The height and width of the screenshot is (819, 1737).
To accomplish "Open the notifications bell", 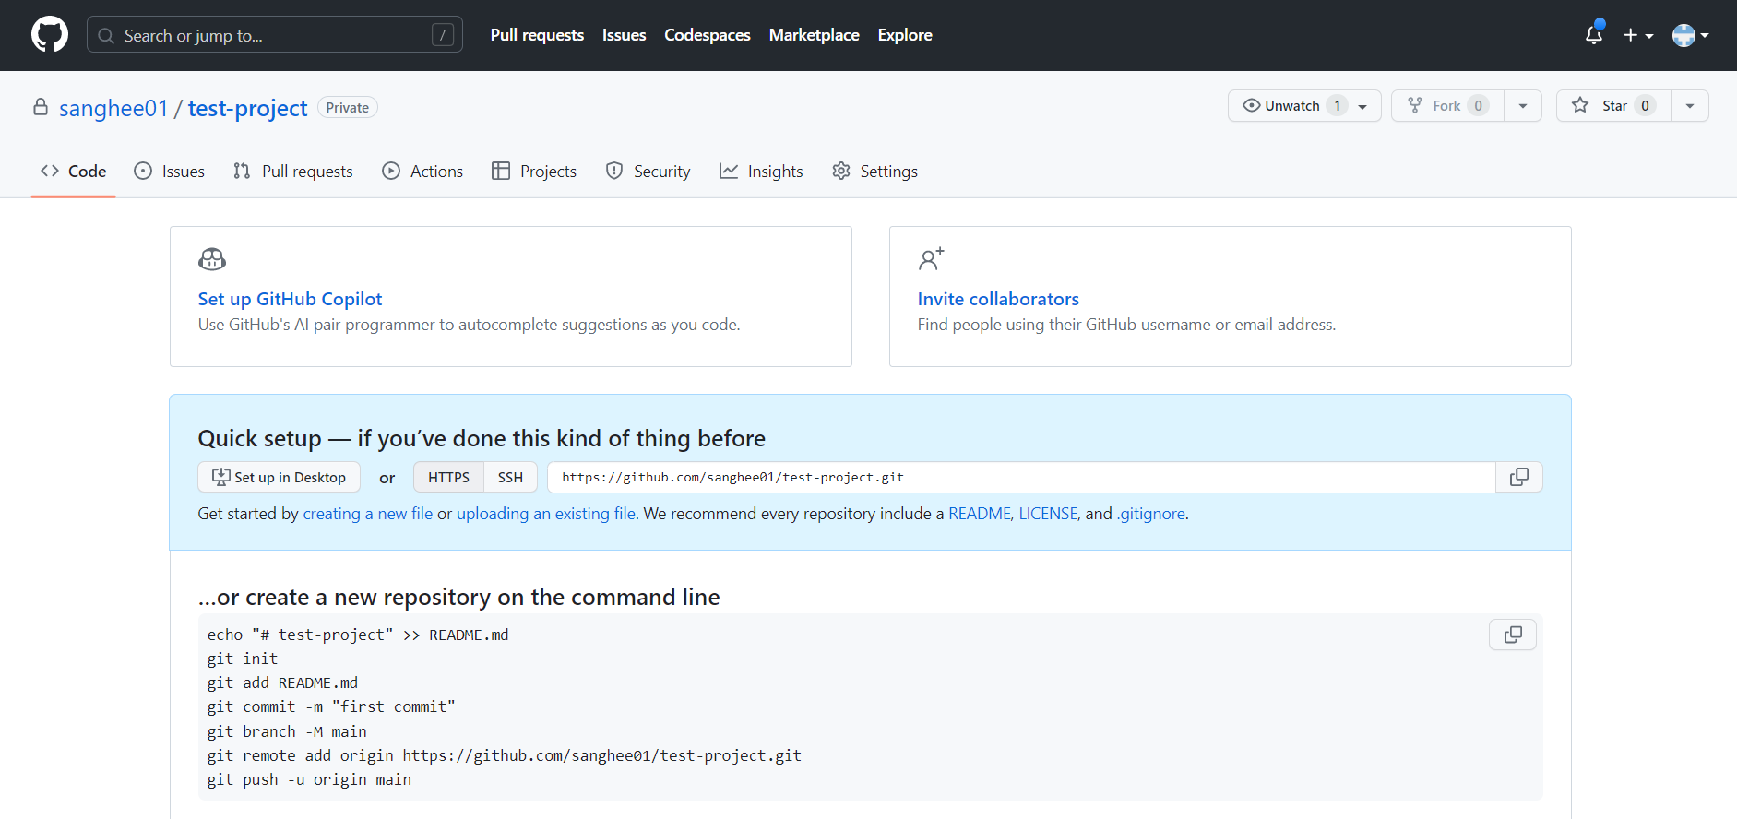I will tap(1594, 35).
